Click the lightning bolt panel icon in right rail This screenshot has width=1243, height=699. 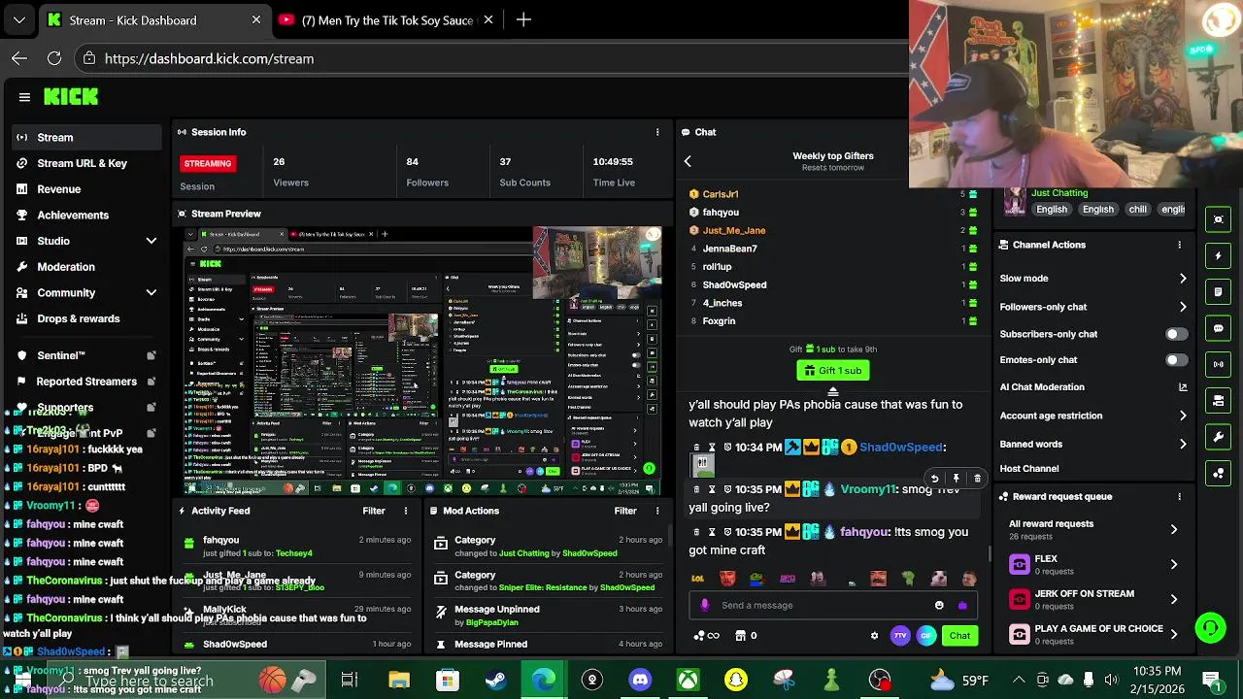tap(1219, 255)
